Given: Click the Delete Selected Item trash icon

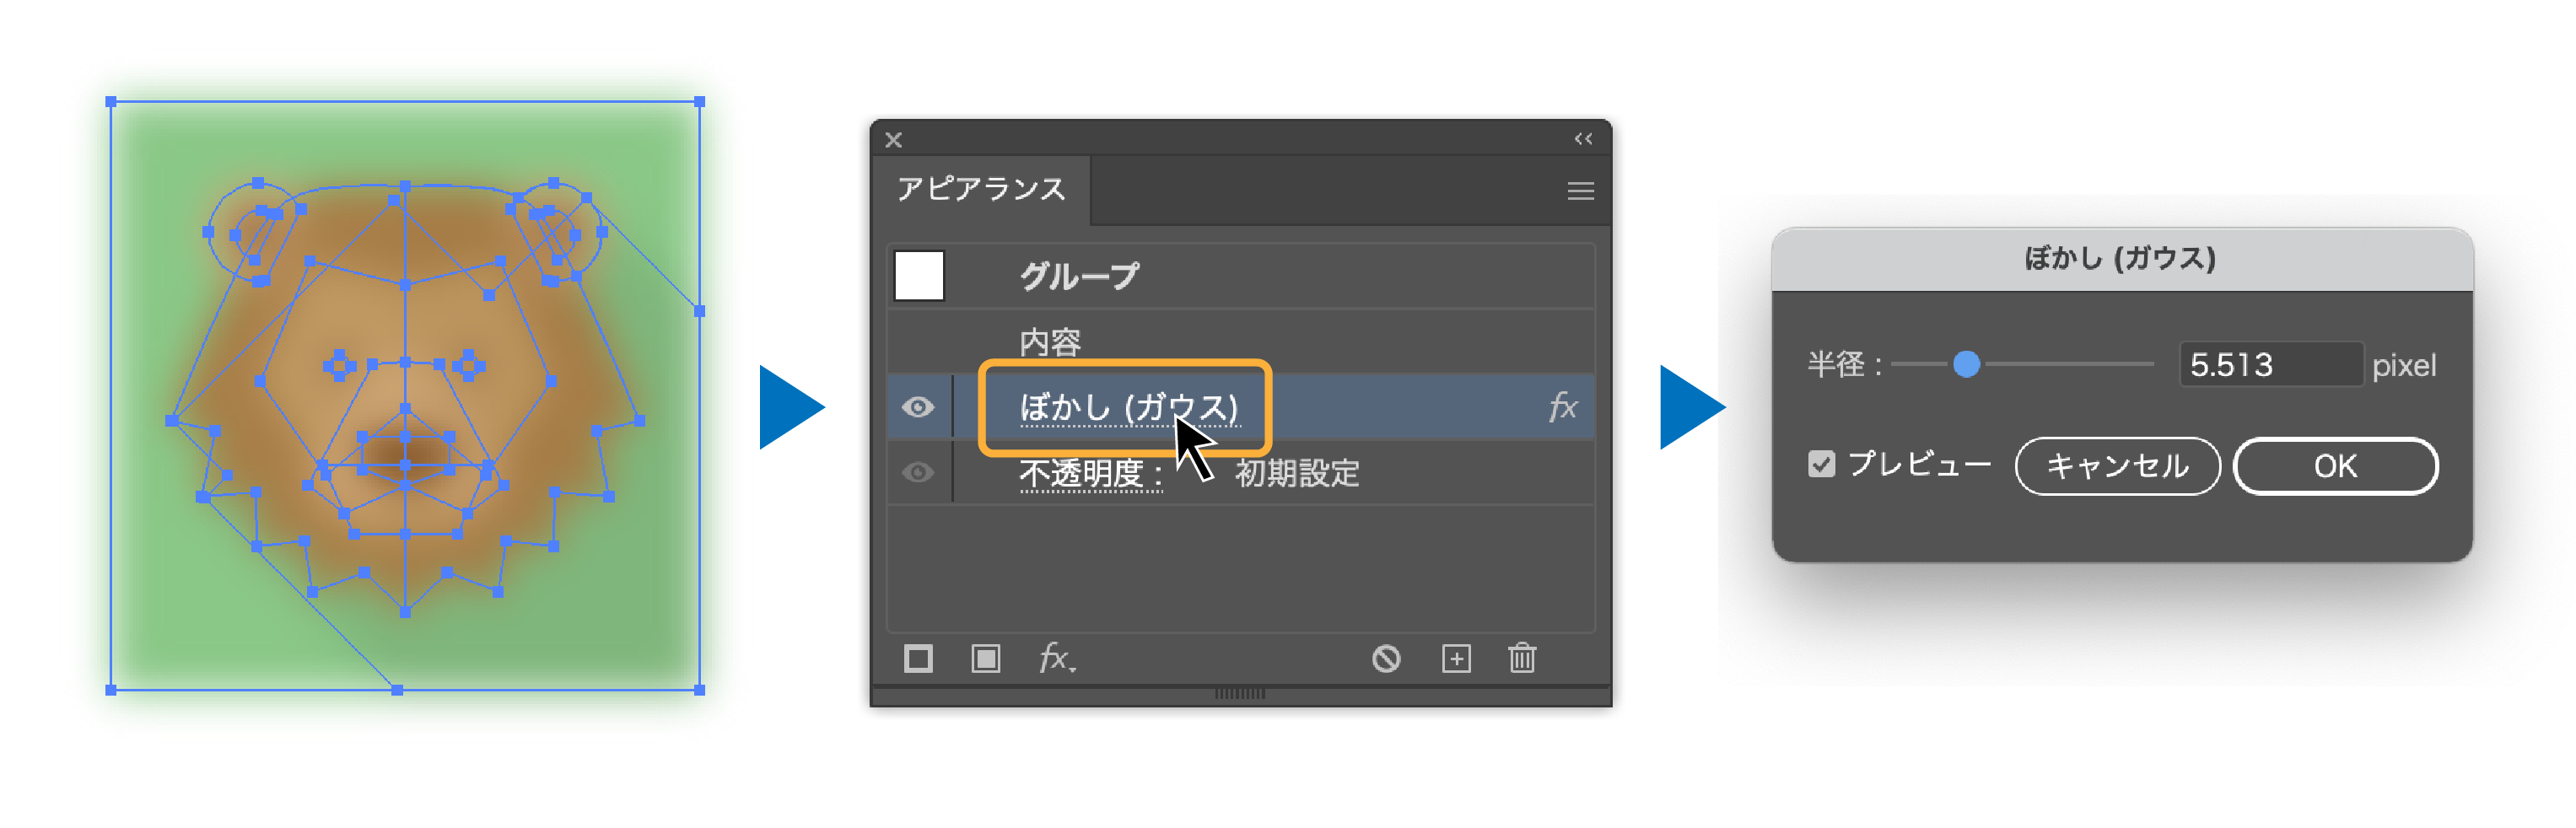Looking at the screenshot, I should (1522, 658).
